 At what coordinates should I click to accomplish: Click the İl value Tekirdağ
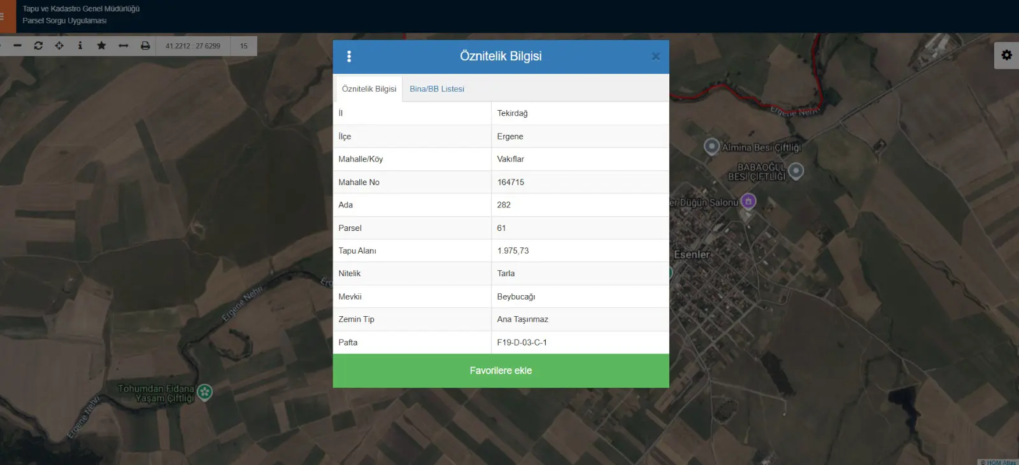[513, 113]
